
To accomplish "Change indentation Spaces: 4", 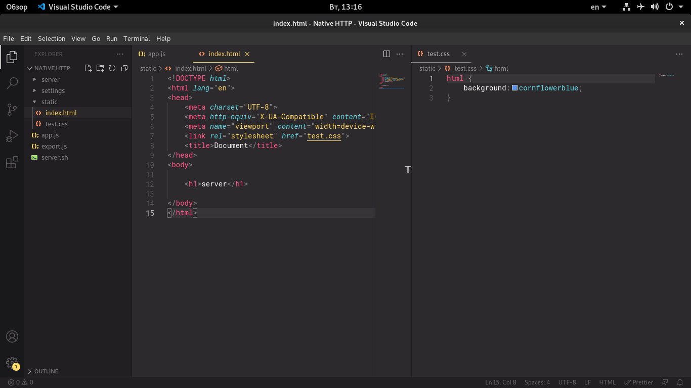I will [537, 382].
